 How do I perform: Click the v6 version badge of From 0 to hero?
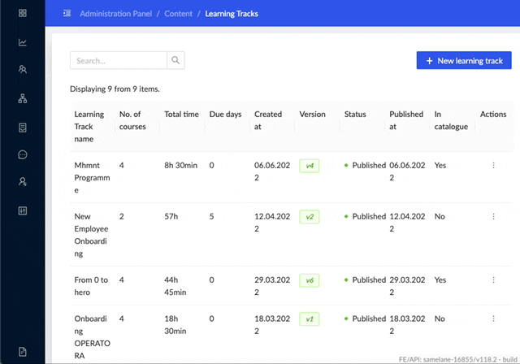[x=309, y=279]
